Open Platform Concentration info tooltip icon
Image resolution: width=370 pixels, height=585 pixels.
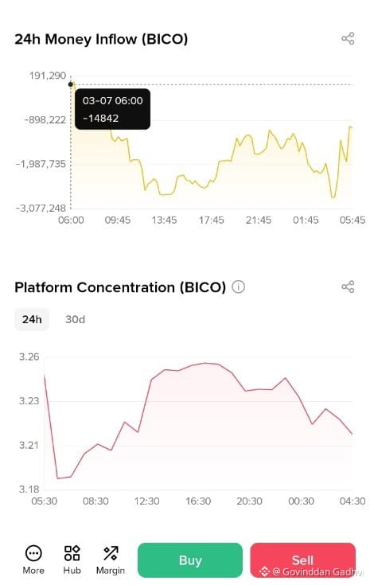[239, 287]
